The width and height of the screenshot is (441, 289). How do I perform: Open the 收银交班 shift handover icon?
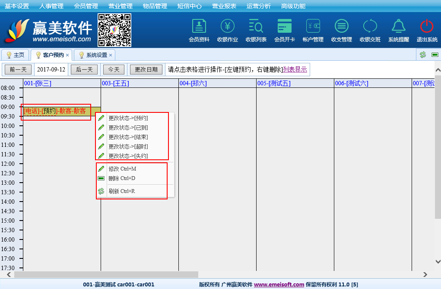370,27
